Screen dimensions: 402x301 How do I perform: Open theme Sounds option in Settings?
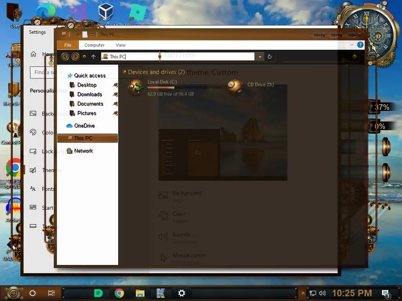[x=178, y=238]
